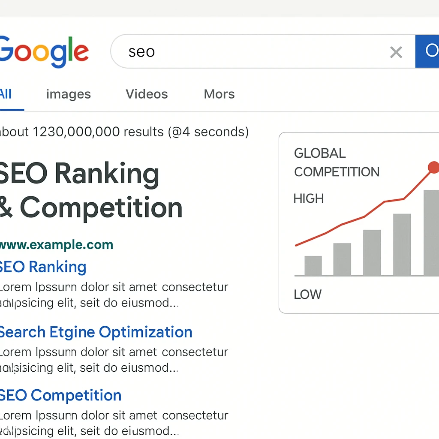The height and width of the screenshot is (439, 439).
Task: Open the Mors tab
Action: click(219, 94)
